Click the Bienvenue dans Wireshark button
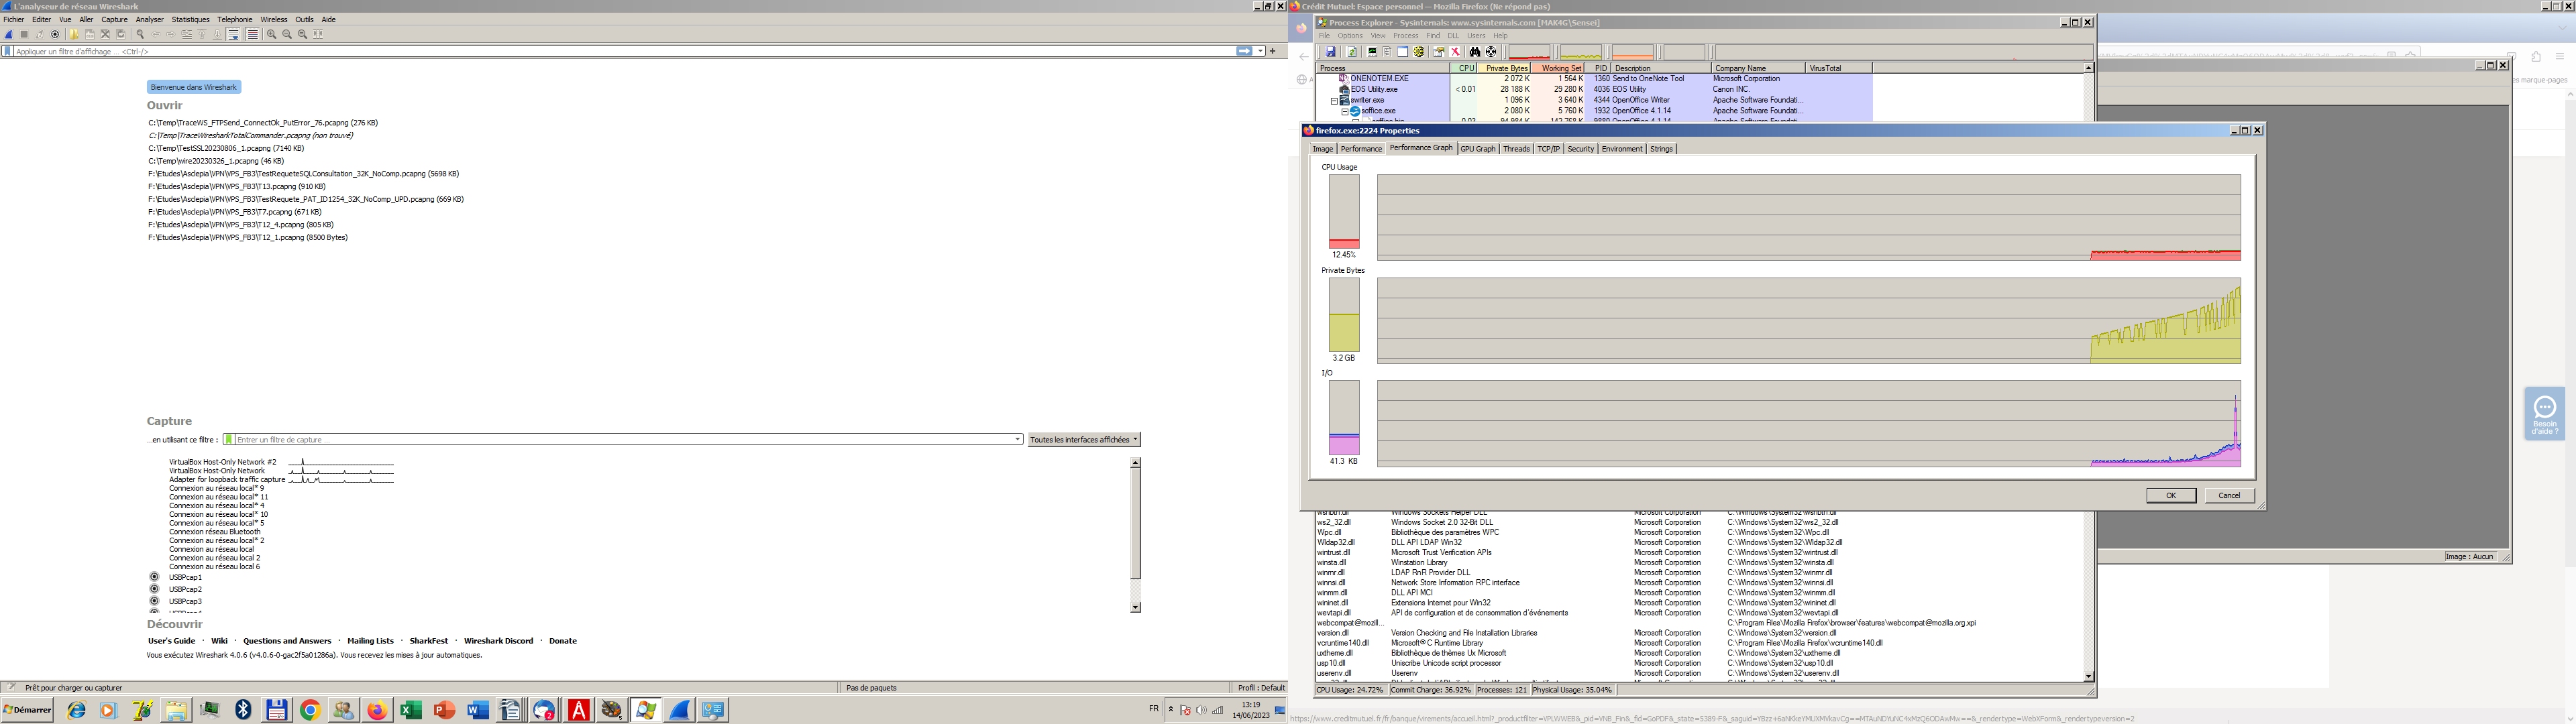Screen dimensions: 2576x724 [x=194, y=87]
